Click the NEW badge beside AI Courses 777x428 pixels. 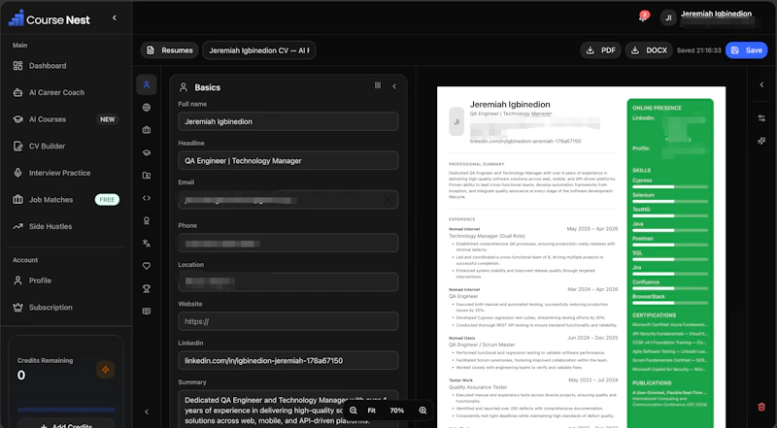point(108,119)
